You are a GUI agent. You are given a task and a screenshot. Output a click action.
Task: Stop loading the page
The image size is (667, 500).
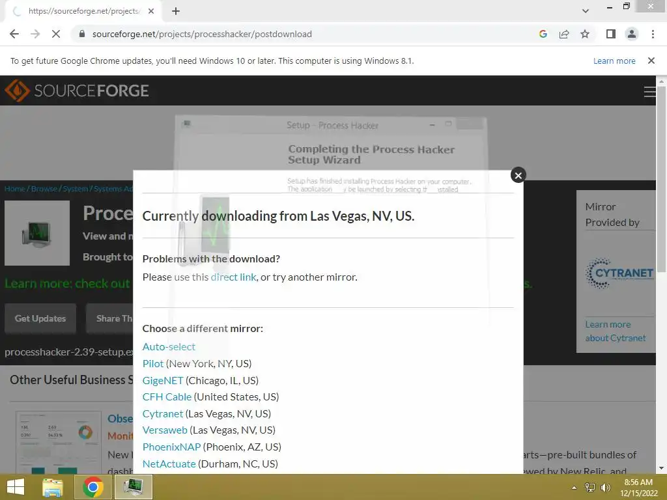tap(56, 34)
